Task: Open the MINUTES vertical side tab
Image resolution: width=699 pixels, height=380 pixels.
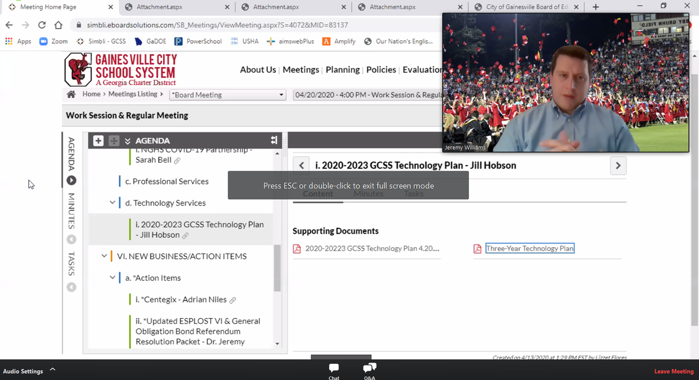Action: [x=71, y=210]
